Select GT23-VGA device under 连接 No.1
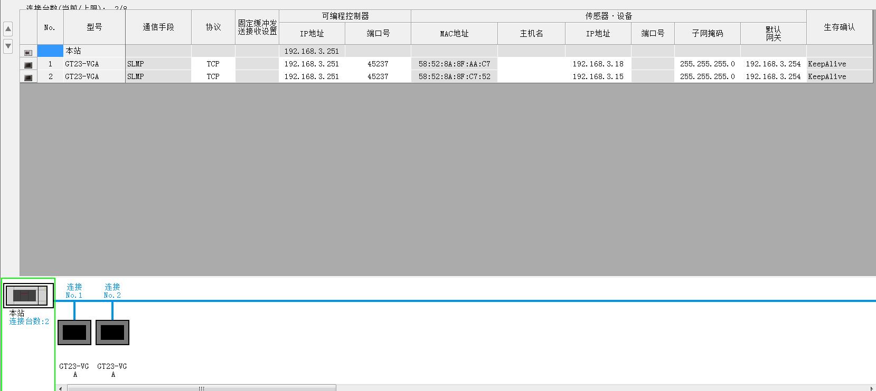 [74, 333]
